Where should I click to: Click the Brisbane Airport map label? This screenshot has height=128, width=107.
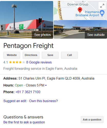click(87, 15)
